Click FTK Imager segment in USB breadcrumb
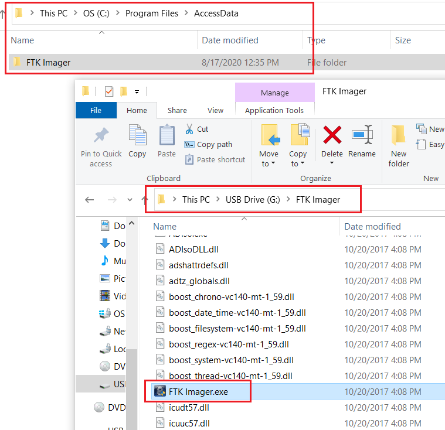The image size is (445, 430). [318, 199]
